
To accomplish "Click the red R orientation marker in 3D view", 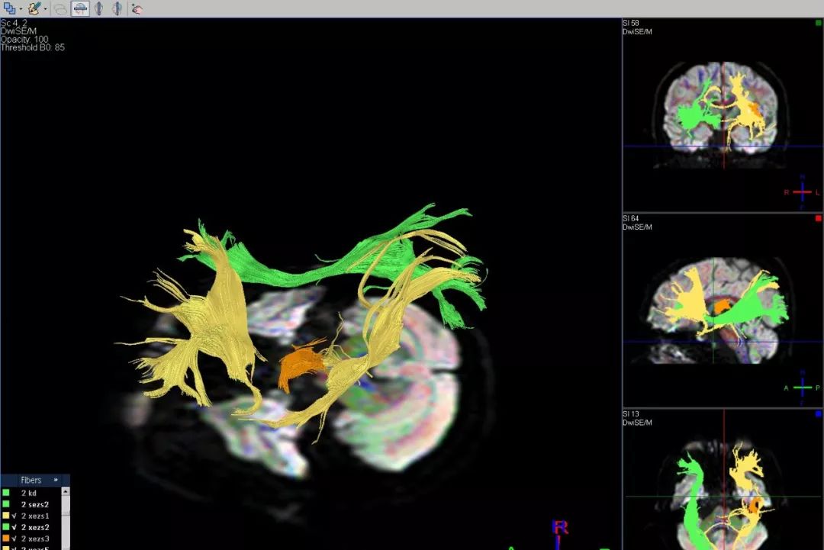I will coord(560,527).
